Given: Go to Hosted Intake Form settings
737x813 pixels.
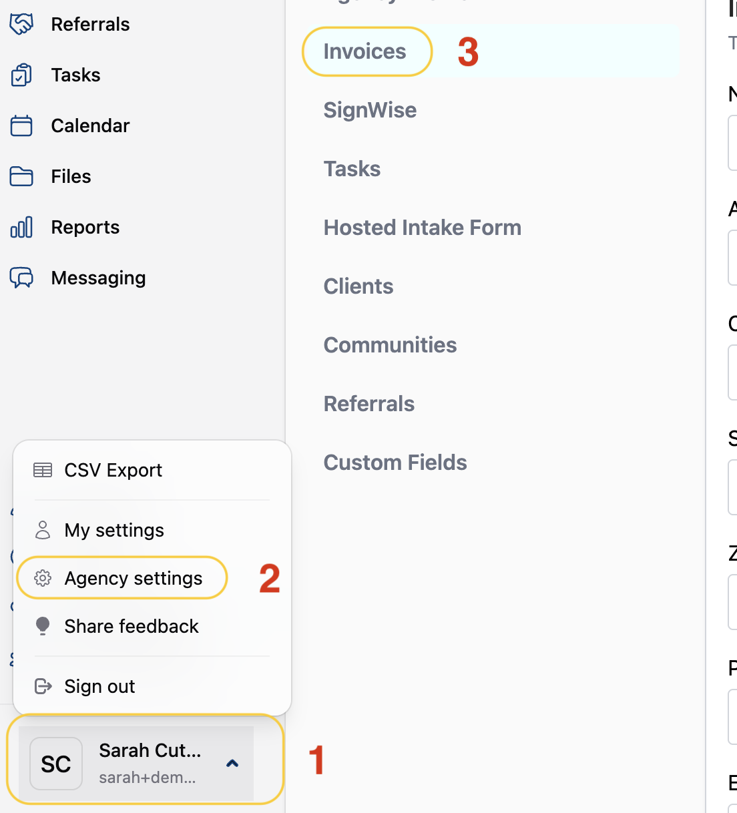Looking at the screenshot, I should (x=422, y=228).
